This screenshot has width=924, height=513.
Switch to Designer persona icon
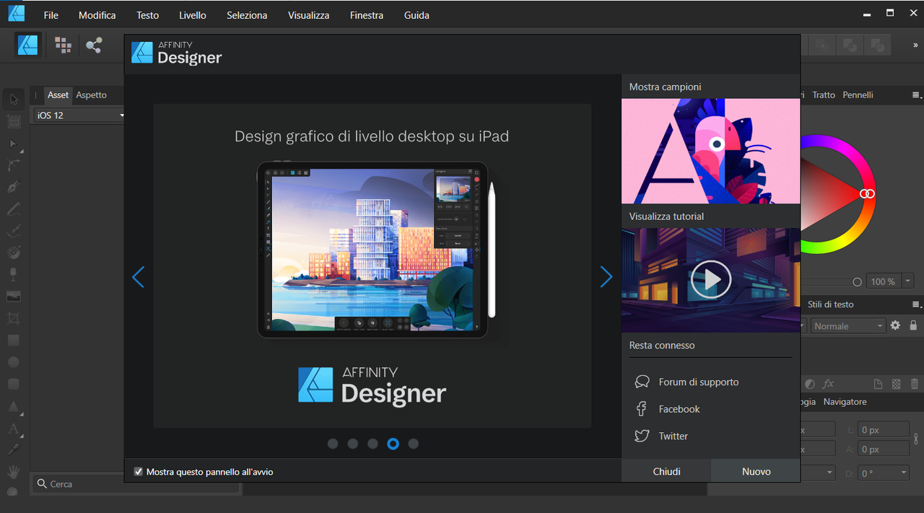pyautogui.click(x=28, y=45)
